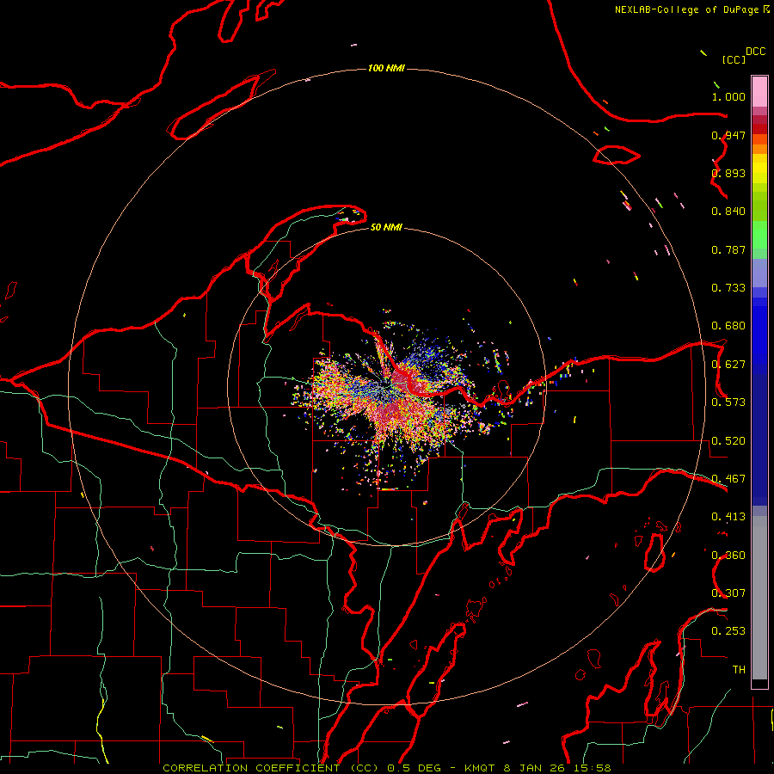Select the 0.787 scale value
The width and height of the screenshot is (774, 774).
coord(728,249)
